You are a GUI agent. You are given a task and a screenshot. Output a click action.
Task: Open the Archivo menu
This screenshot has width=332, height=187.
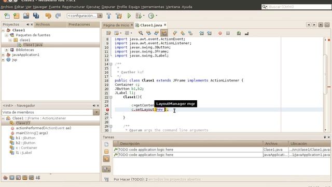click(7, 7)
